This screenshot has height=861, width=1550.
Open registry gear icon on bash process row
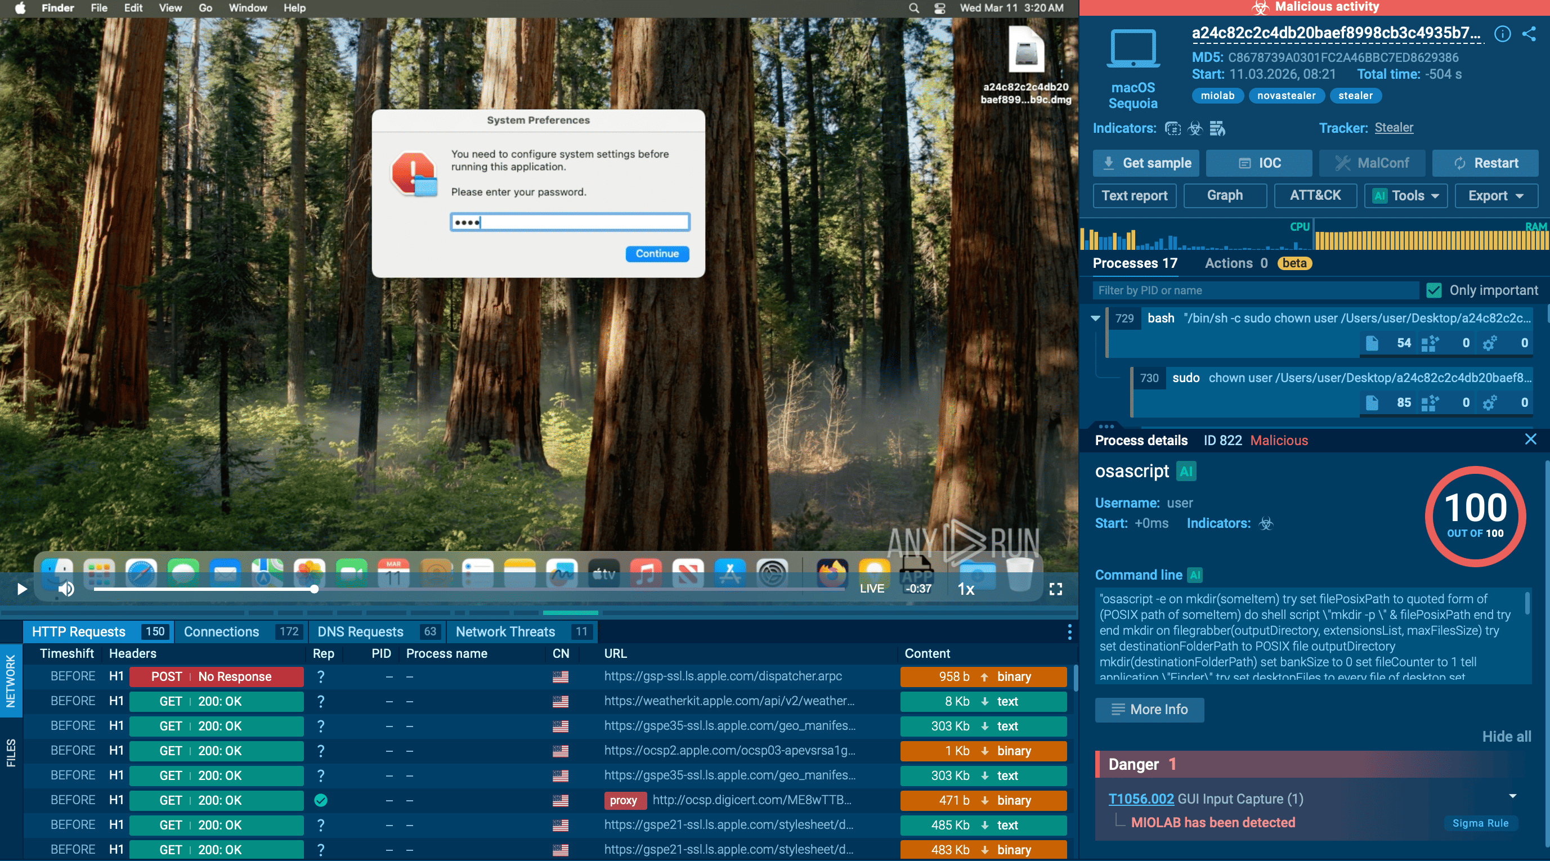click(x=1489, y=343)
